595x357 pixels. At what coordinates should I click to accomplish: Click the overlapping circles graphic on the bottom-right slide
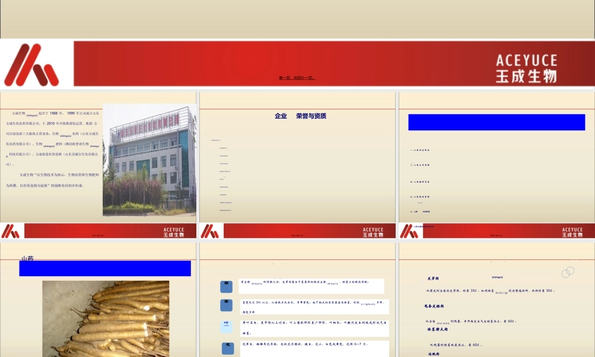point(568,271)
